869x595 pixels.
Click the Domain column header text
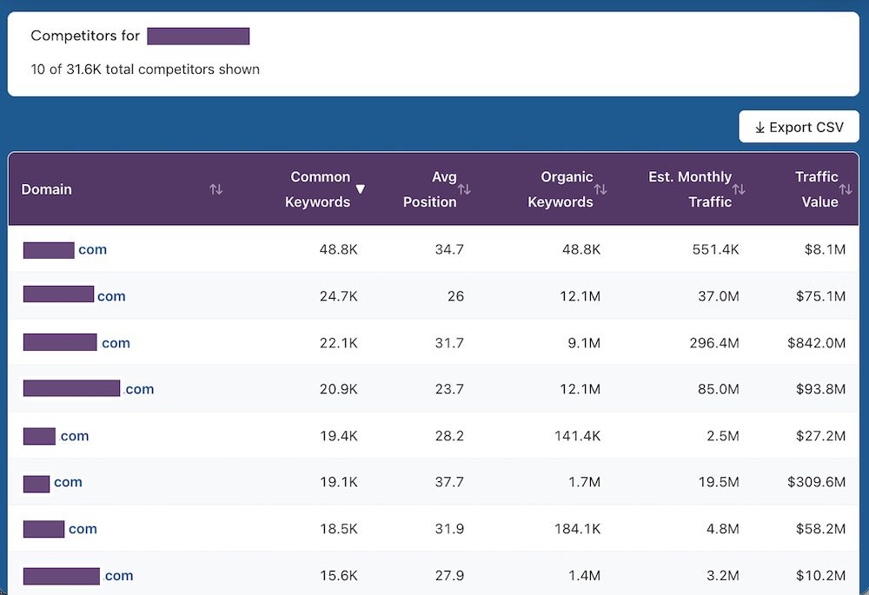(x=47, y=189)
